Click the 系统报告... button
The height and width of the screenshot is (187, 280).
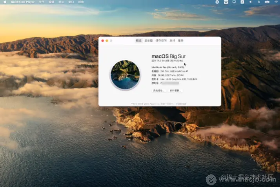point(158,91)
